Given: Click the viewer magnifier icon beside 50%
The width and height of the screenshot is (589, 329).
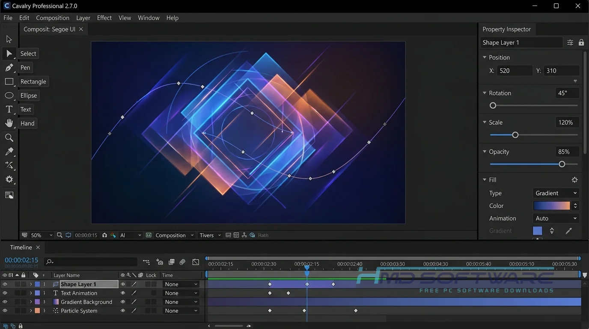Looking at the screenshot, I should [59, 235].
